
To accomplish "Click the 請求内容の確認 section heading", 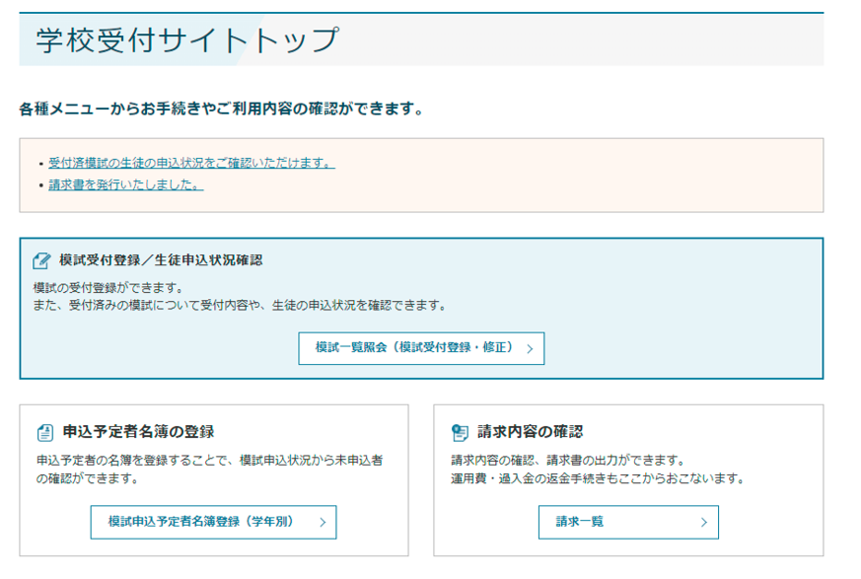I will (x=530, y=432).
